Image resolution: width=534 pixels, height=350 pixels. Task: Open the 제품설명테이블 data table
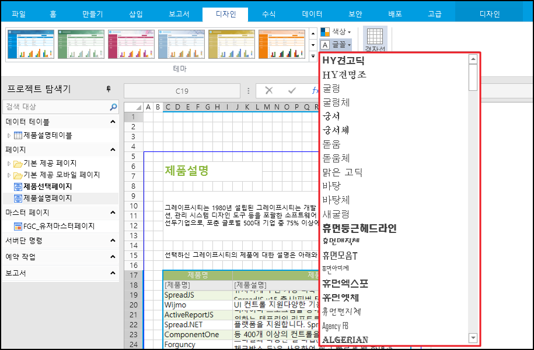tap(47, 135)
